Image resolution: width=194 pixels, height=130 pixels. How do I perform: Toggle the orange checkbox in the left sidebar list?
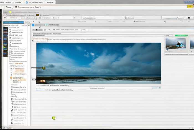click(11, 78)
